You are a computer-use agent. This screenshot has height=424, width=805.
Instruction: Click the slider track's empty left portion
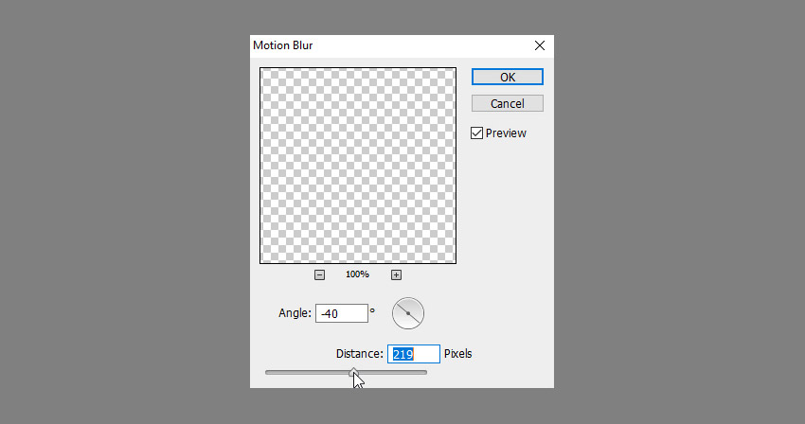(x=307, y=373)
